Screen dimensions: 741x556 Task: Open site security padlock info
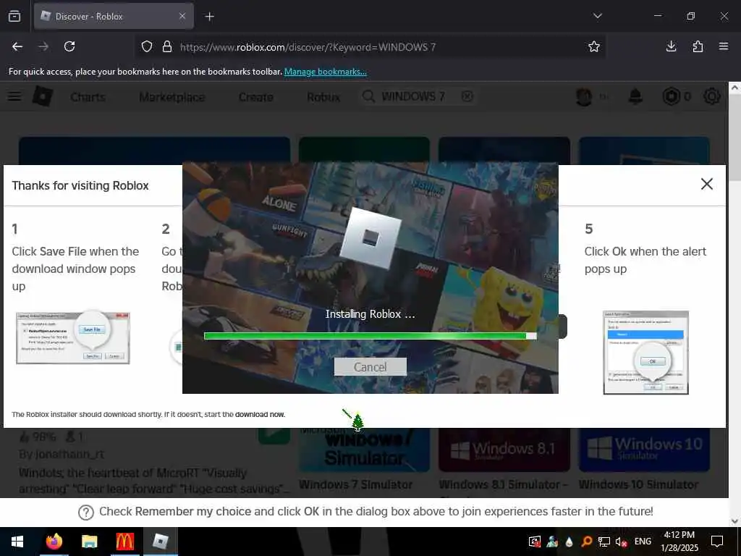(x=167, y=47)
